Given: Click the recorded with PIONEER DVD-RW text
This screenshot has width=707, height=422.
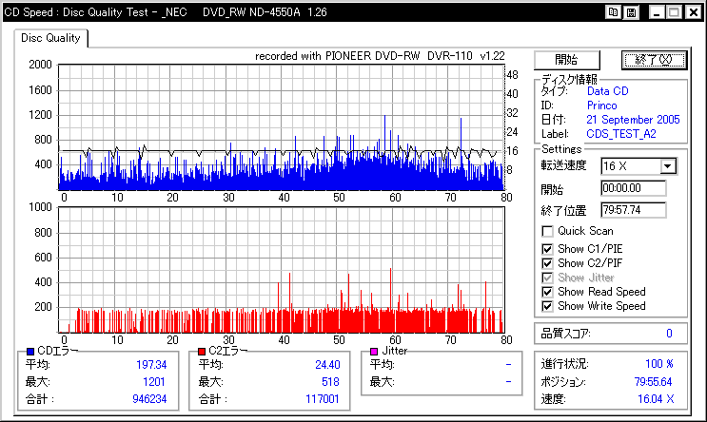Looking at the screenshot, I should [x=380, y=56].
